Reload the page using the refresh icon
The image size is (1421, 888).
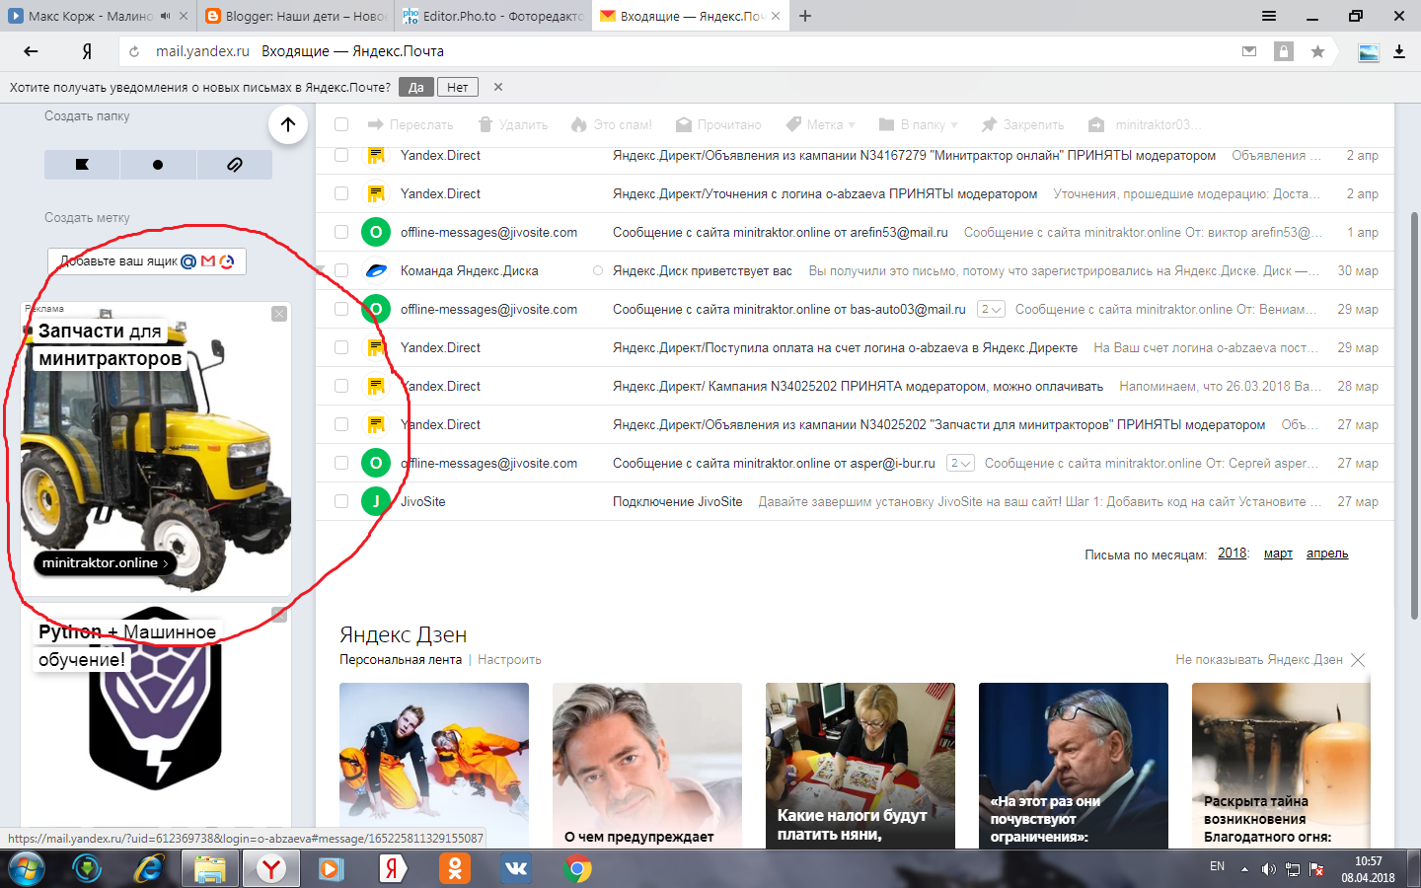134,51
